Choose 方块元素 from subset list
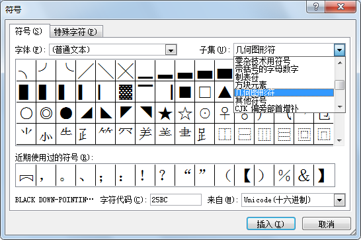This screenshot has width=361, height=240. 284,85
